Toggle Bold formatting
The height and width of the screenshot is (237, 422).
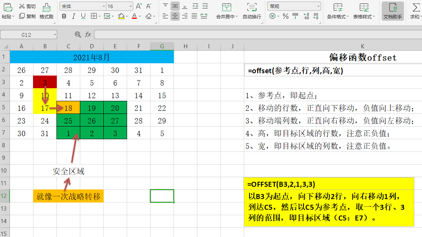coord(64,16)
